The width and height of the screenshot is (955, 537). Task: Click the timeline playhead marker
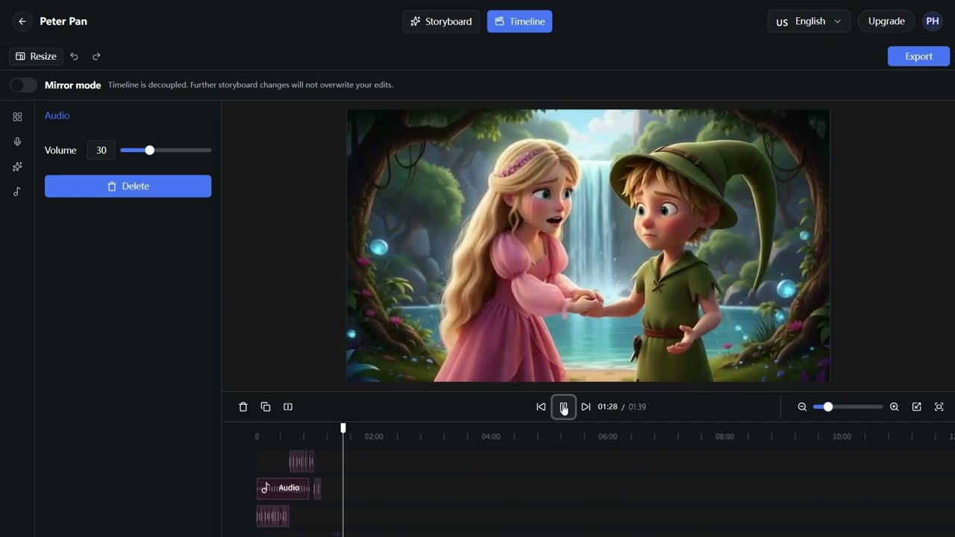[x=343, y=427]
